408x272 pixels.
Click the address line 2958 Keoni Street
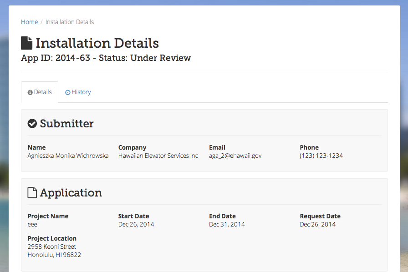52,247
